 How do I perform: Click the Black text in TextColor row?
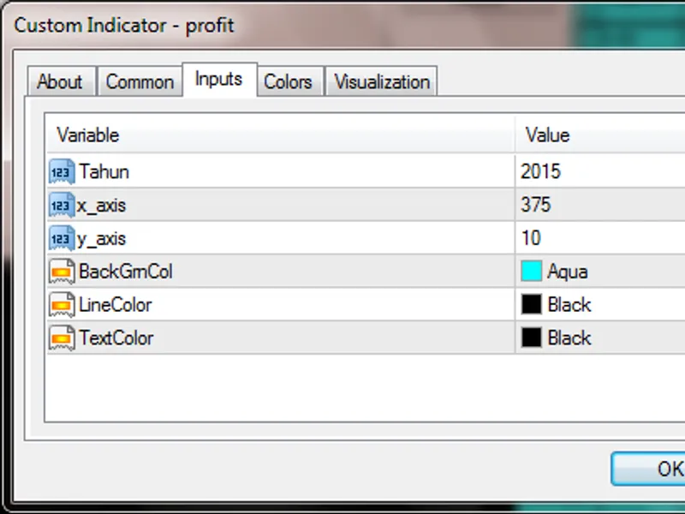click(569, 338)
